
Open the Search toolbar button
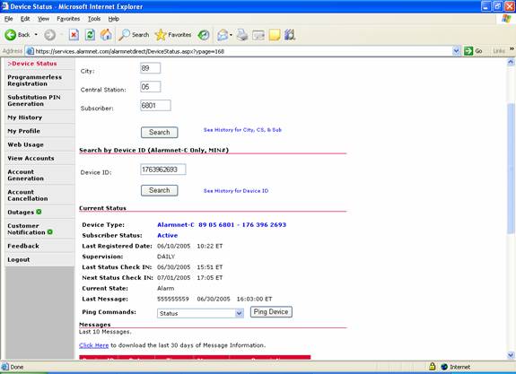[x=134, y=35]
